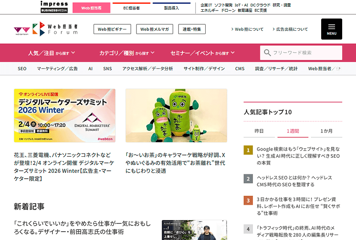The width and height of the screenshot is (356, 240).
Task: Open article 花王、三菱電機、パナソニックコネクト headline
Action: click(64, 167)
